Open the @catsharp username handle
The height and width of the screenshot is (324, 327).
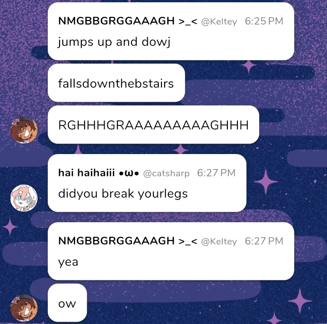(166, 173)
